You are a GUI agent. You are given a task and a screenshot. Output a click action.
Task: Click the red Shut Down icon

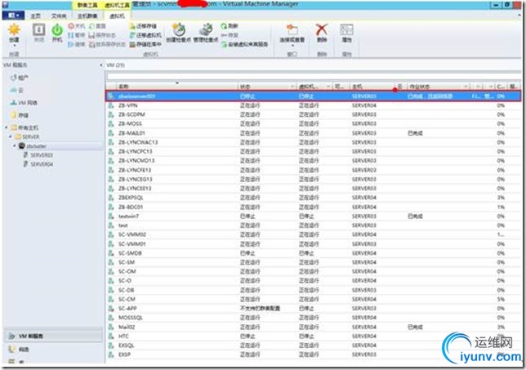[x=71, y=26]
